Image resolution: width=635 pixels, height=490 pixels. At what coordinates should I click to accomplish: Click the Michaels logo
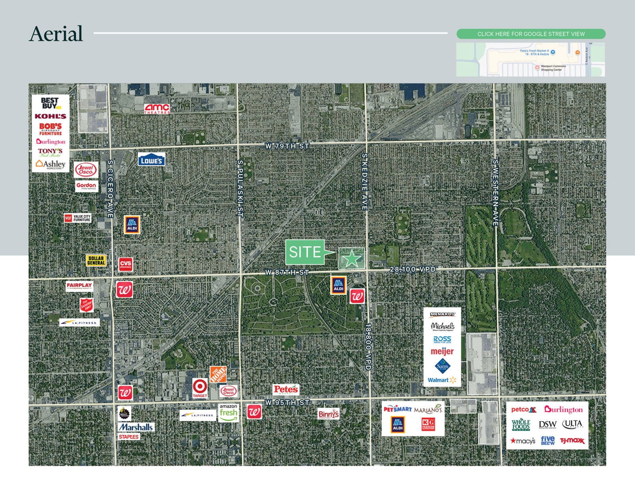[x=443, y=326]
